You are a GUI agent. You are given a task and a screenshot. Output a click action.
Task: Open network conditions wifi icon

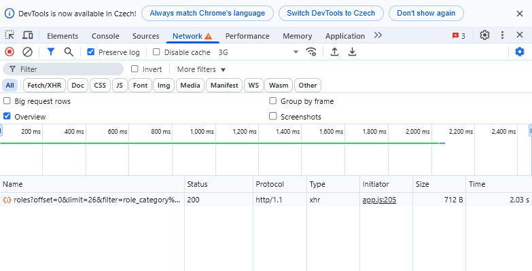pyautogui.click(x=311, y=52)
